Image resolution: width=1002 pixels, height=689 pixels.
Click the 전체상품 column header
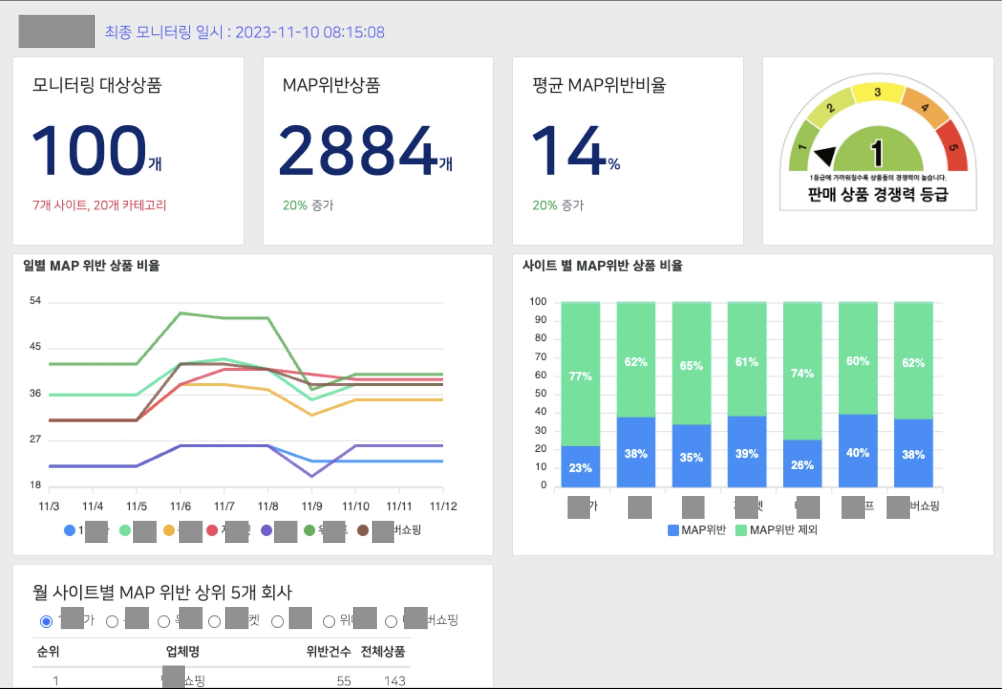(383, 651)
